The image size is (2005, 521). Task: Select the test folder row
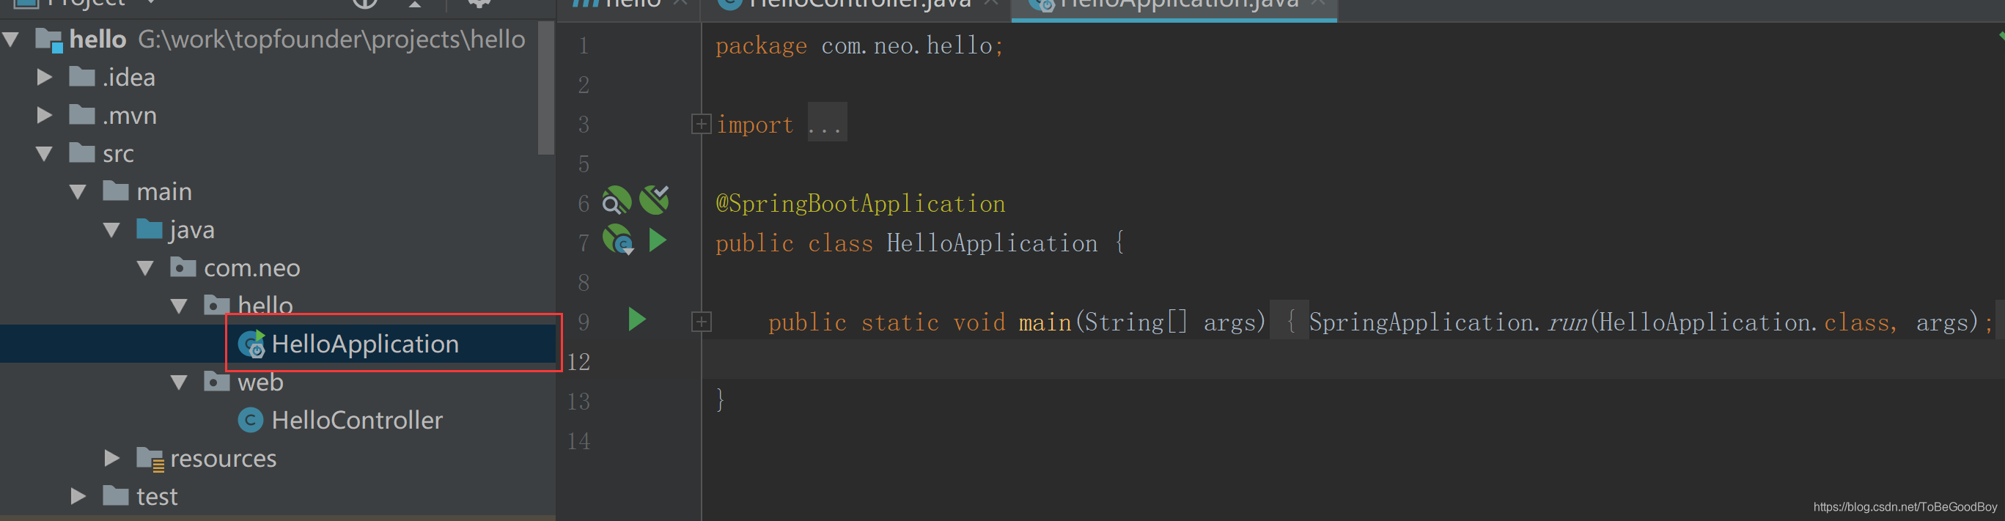tap(278, 496)
